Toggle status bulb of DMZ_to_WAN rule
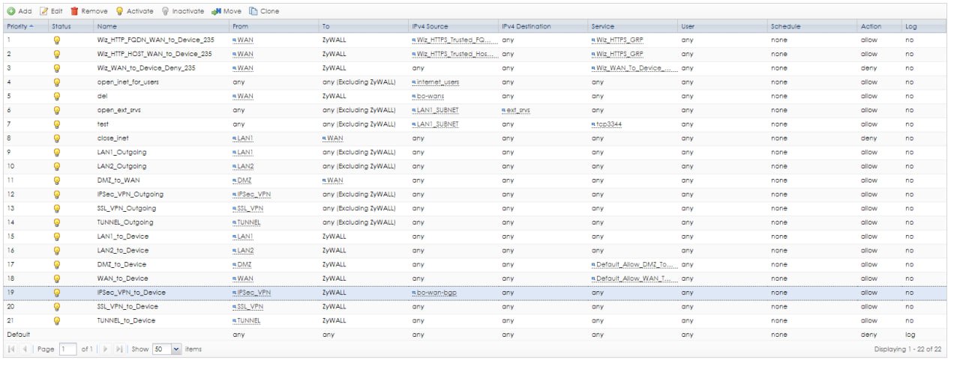Screen dimensions: 960x366 click(55, 180)
